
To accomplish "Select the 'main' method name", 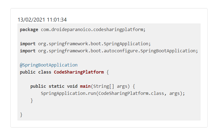I will pyautogui.click(x=85, y=86).
